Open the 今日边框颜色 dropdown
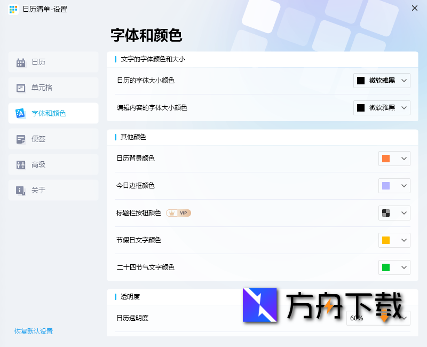The image size is (427, 347). [394, 186]
